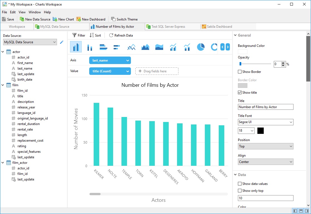Choose the area chart type icon
Image resolution: width=311 pixels, height=214 pixels.
click(145, 47)
